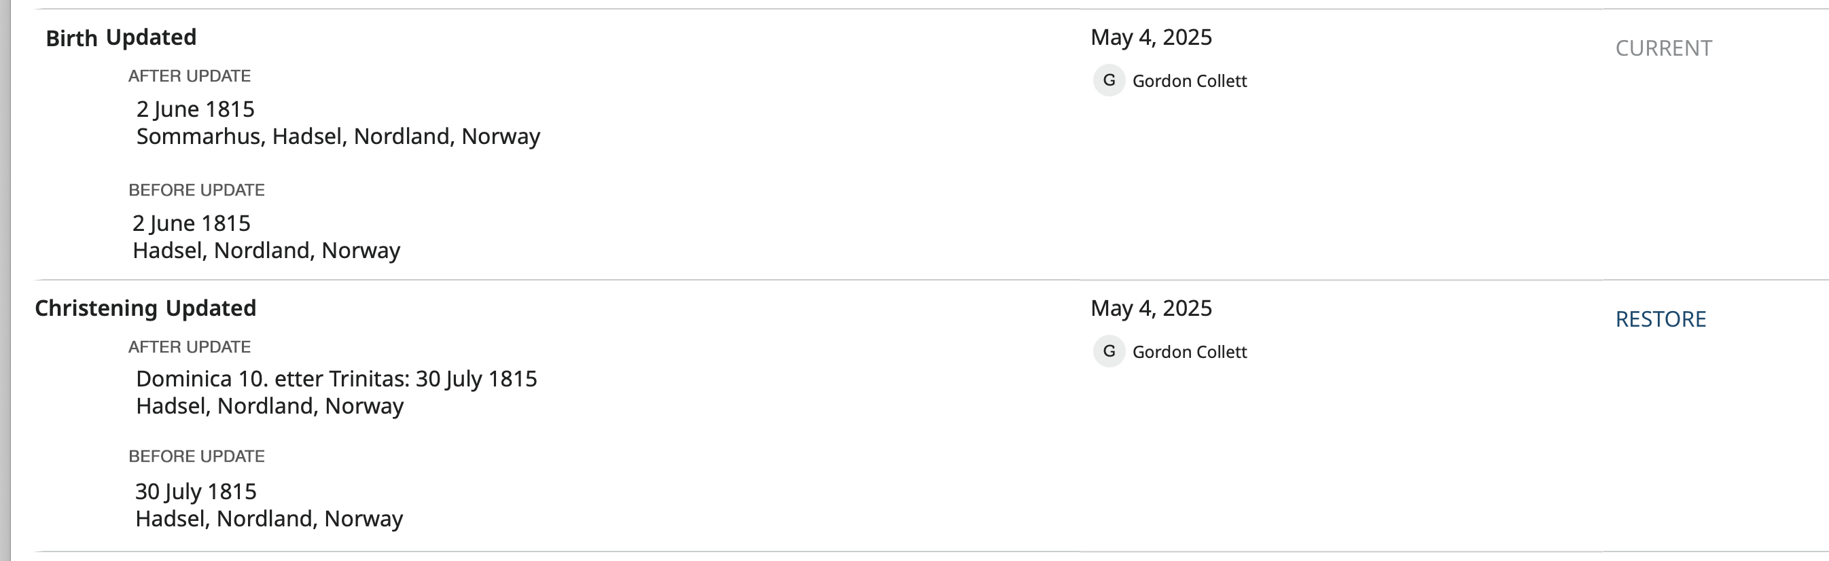Click AFTER UPDATE label under Christening Updated
Screen dimensions: 1829x561
(x=190, y=347)
